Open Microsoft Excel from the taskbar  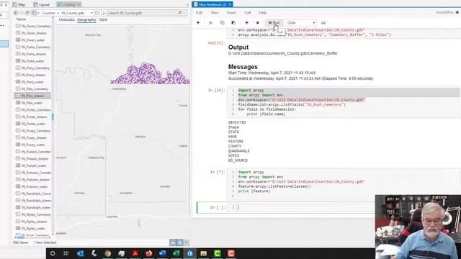176,253
